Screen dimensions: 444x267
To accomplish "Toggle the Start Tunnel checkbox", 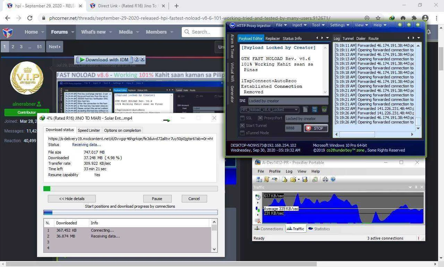I will 242,126.
